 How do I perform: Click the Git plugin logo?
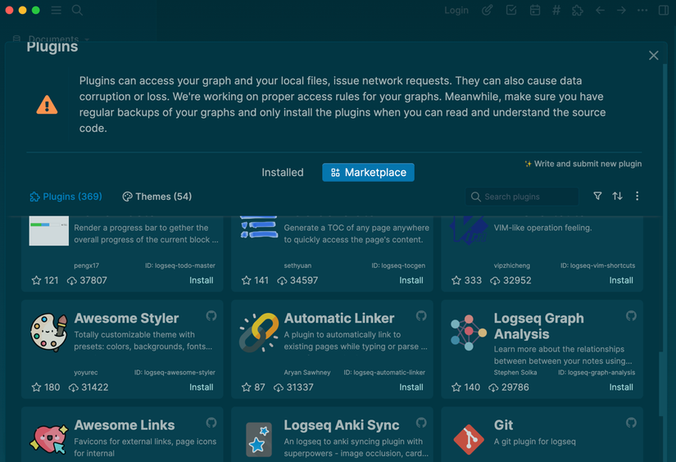click(x=469, y=439)
